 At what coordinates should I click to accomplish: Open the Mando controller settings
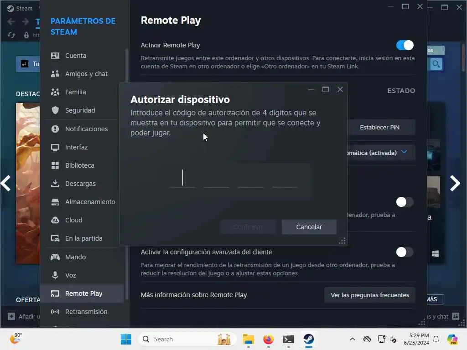click(82, 257)
